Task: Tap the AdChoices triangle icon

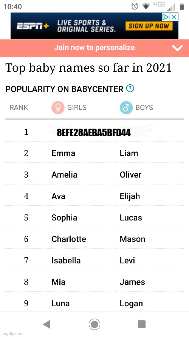Action: coord(166,17)
